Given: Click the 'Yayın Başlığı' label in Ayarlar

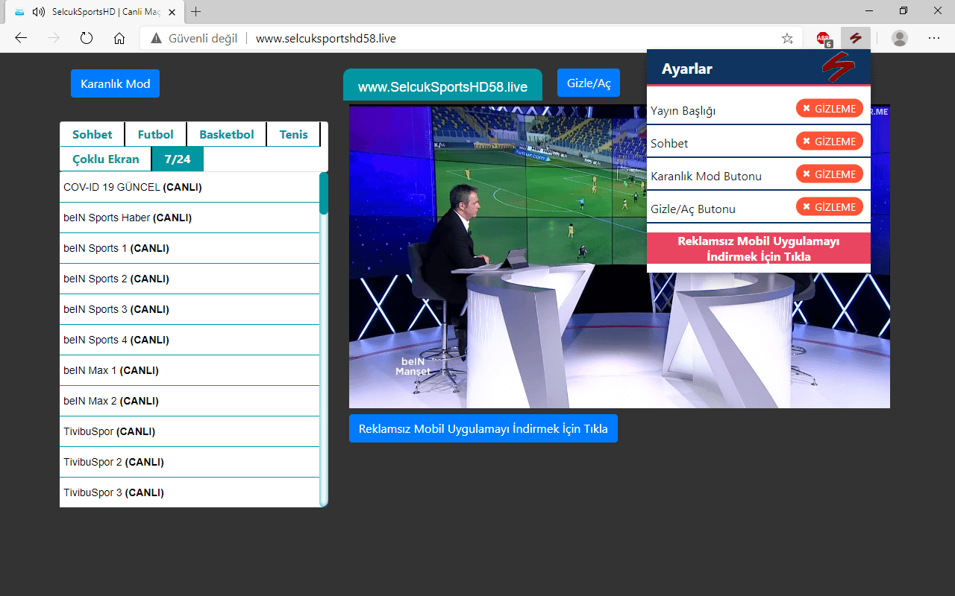Looking at the screenshot, I should coord(683,110).
